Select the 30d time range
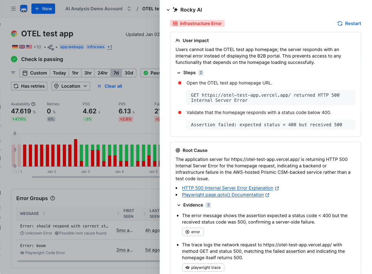 pyautogui.click(x=129, y=73)
